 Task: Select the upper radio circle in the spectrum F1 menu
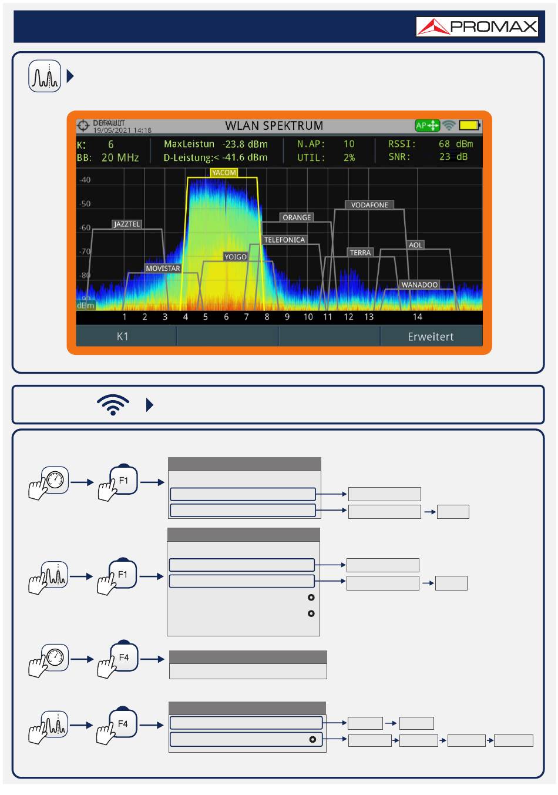(x=311, y=598)
